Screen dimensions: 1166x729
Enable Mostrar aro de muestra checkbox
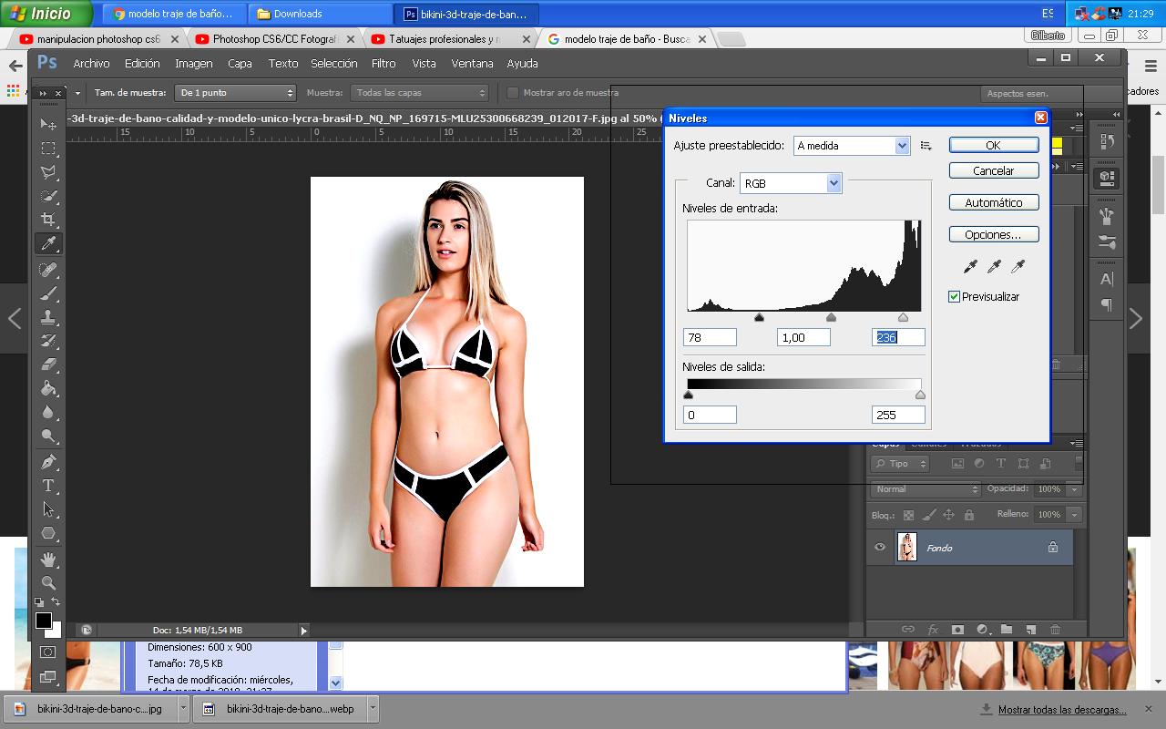pos(513,93)
